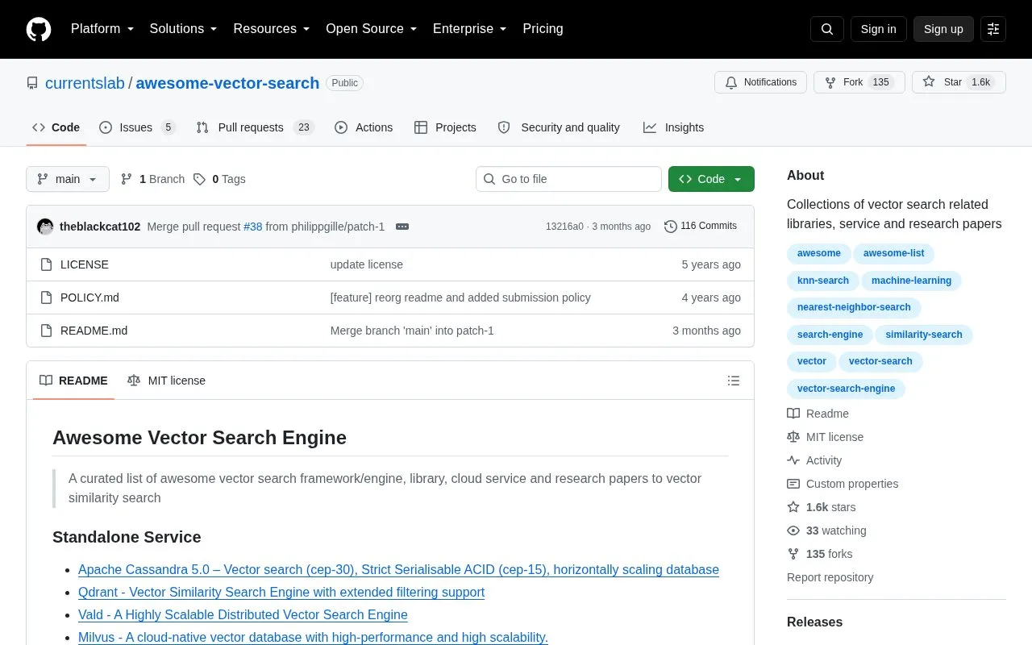Viewport: 1032px width, 645px height.
Task: Open the appearance settings icon button
Action: click(993, 29)
